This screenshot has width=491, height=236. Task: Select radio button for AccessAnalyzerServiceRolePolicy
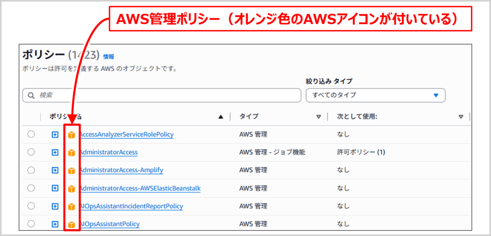[31, 135]
